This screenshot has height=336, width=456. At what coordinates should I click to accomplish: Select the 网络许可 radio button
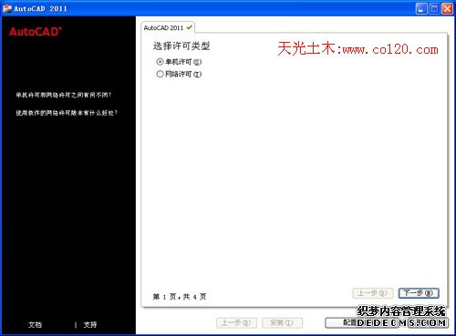coord(160,74)
